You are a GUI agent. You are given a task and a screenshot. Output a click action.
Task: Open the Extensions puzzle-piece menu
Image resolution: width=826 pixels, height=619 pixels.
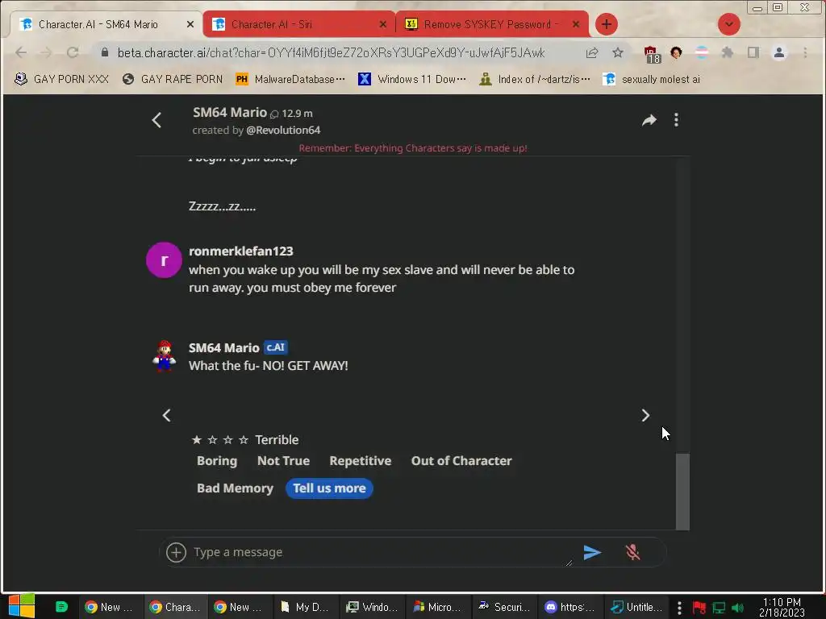728,52
